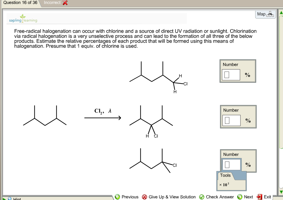This screenshot has width=283, height=200.
Task: Click the second product percentage input field
Action: 231,120
